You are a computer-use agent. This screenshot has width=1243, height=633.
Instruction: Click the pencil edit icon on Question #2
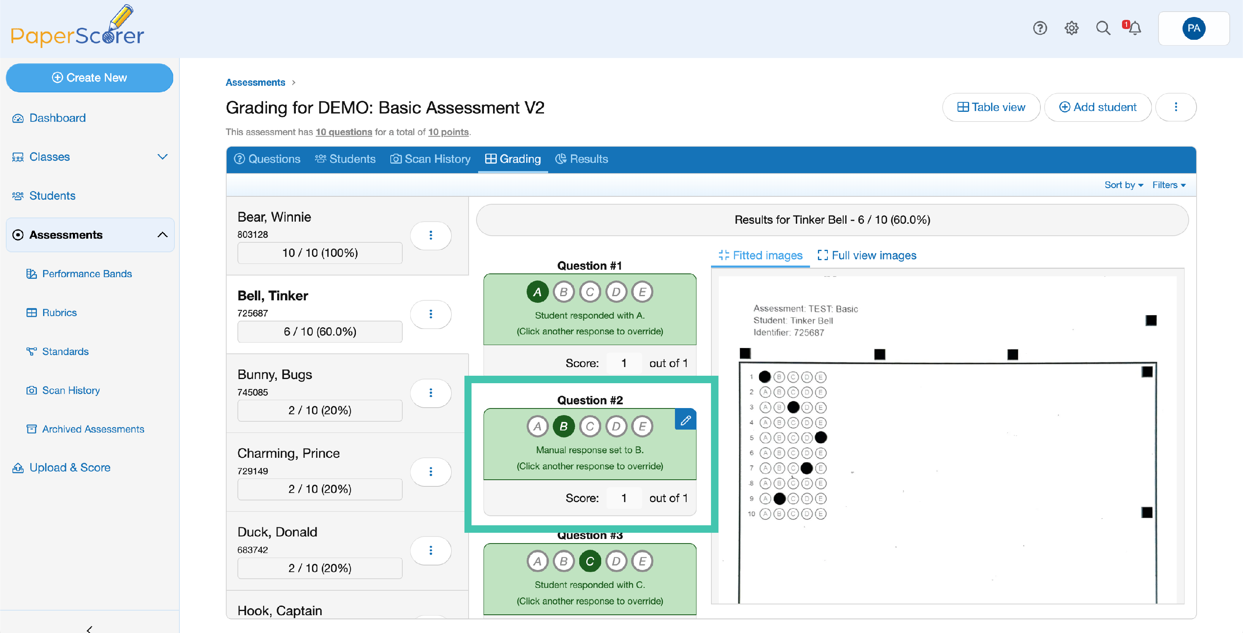tap(685, 420)
